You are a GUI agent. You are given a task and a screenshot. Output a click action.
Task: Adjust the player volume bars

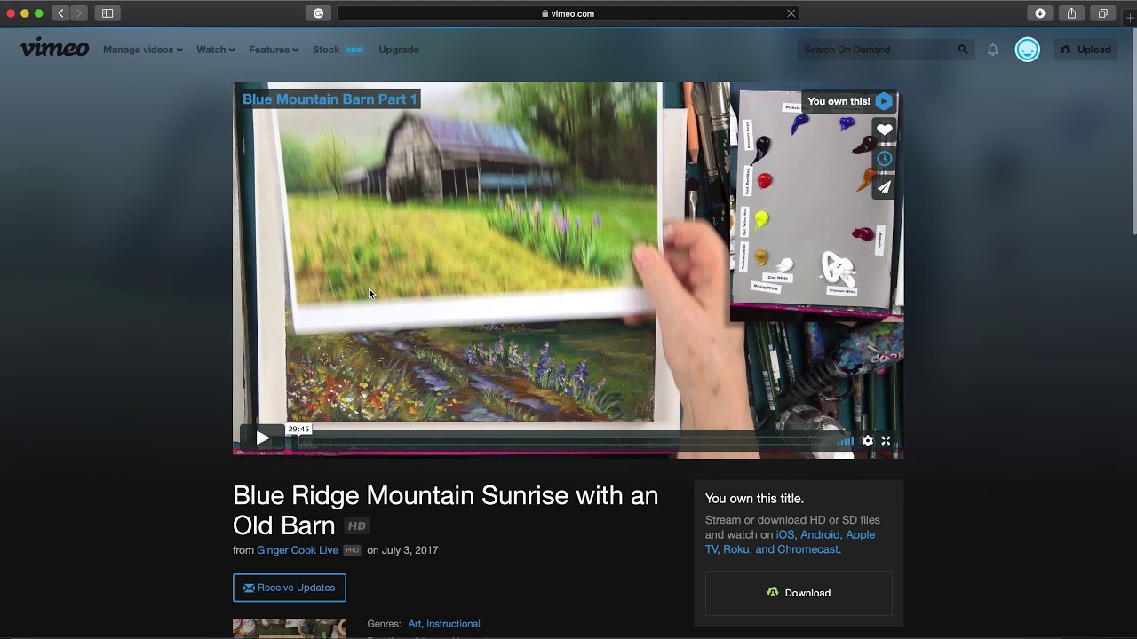point(846,440)
